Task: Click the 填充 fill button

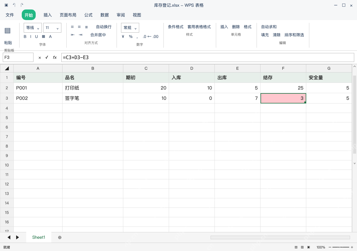Action: pos(265,35)
